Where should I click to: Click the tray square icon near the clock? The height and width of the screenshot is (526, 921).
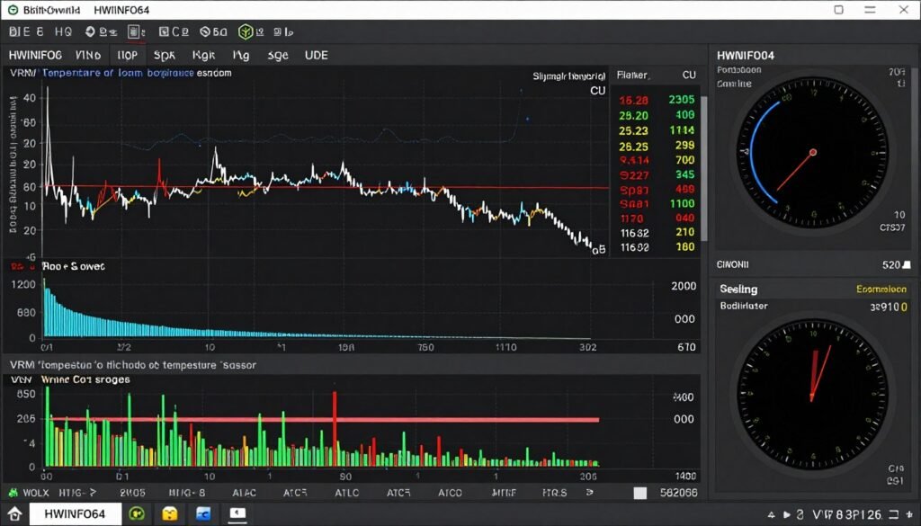coord(893,515)
